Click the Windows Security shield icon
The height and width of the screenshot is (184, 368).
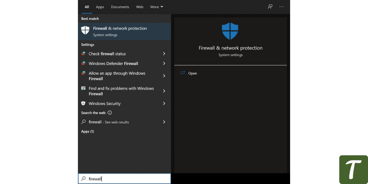[x=83, y=103]
